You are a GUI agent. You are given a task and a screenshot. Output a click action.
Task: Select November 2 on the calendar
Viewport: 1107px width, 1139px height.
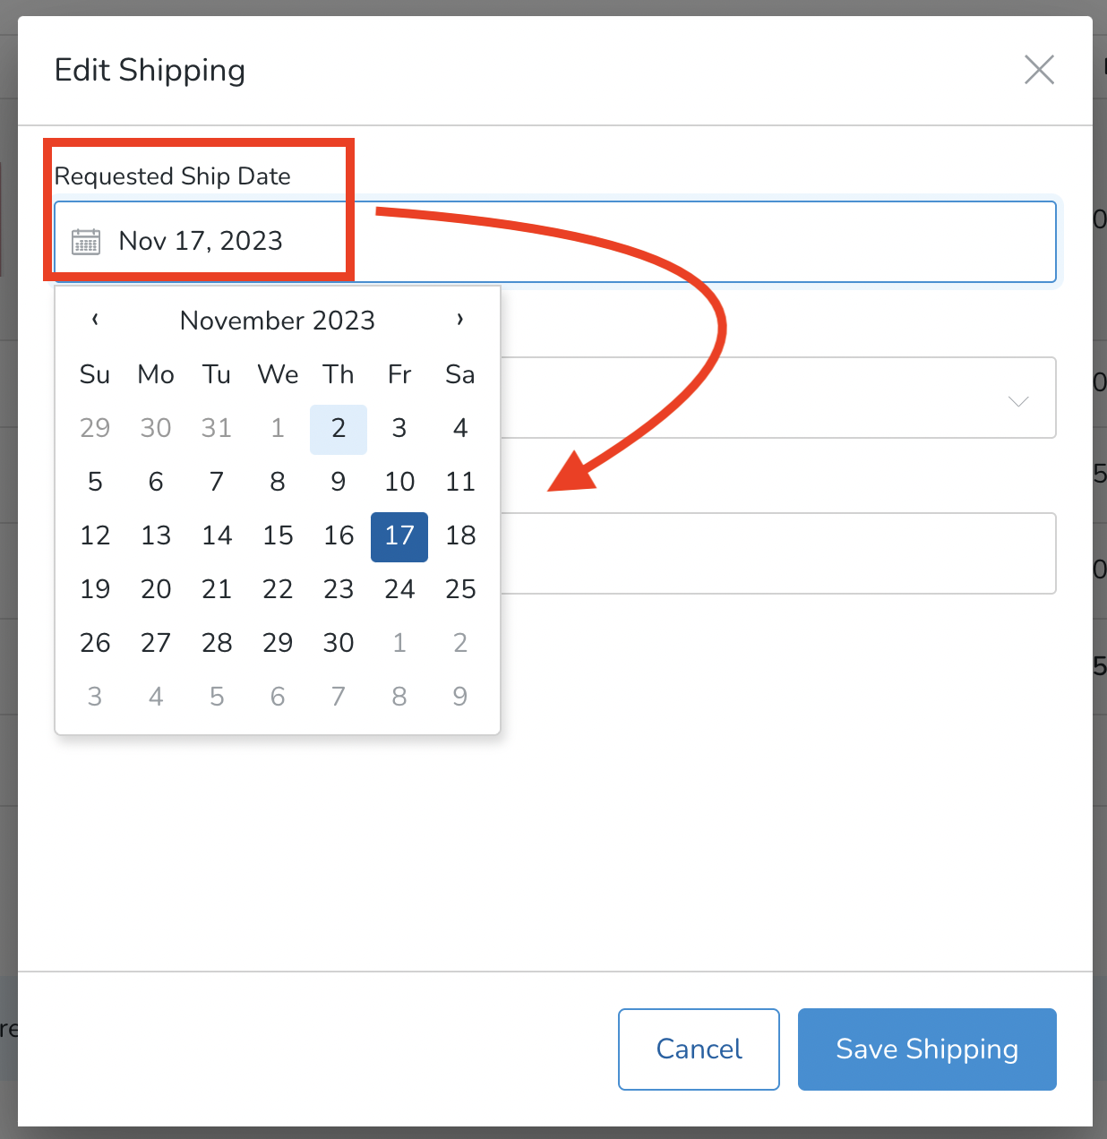338,428
